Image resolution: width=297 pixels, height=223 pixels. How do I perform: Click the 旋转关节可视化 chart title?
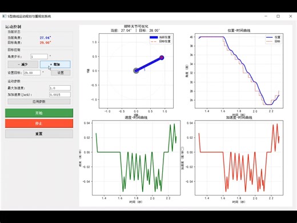(136, 26)
